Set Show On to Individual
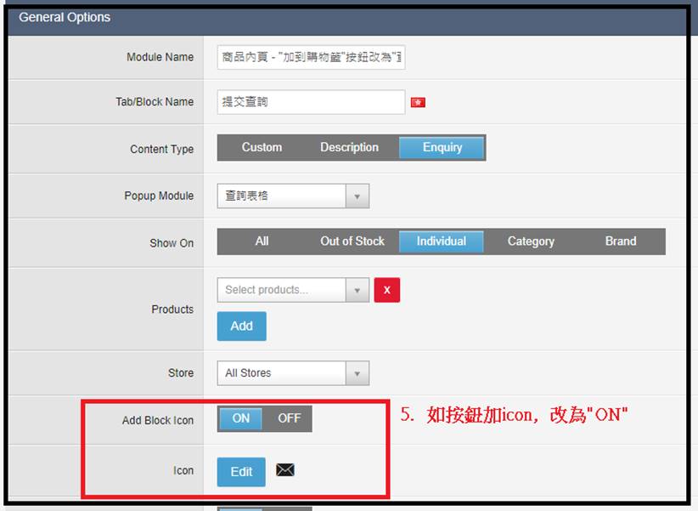The width and height of the screenshot is (698, 511). click(441, 241)
